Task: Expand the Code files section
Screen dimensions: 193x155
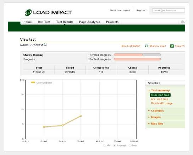Action: pyautogui.click(x=149, y=111)
